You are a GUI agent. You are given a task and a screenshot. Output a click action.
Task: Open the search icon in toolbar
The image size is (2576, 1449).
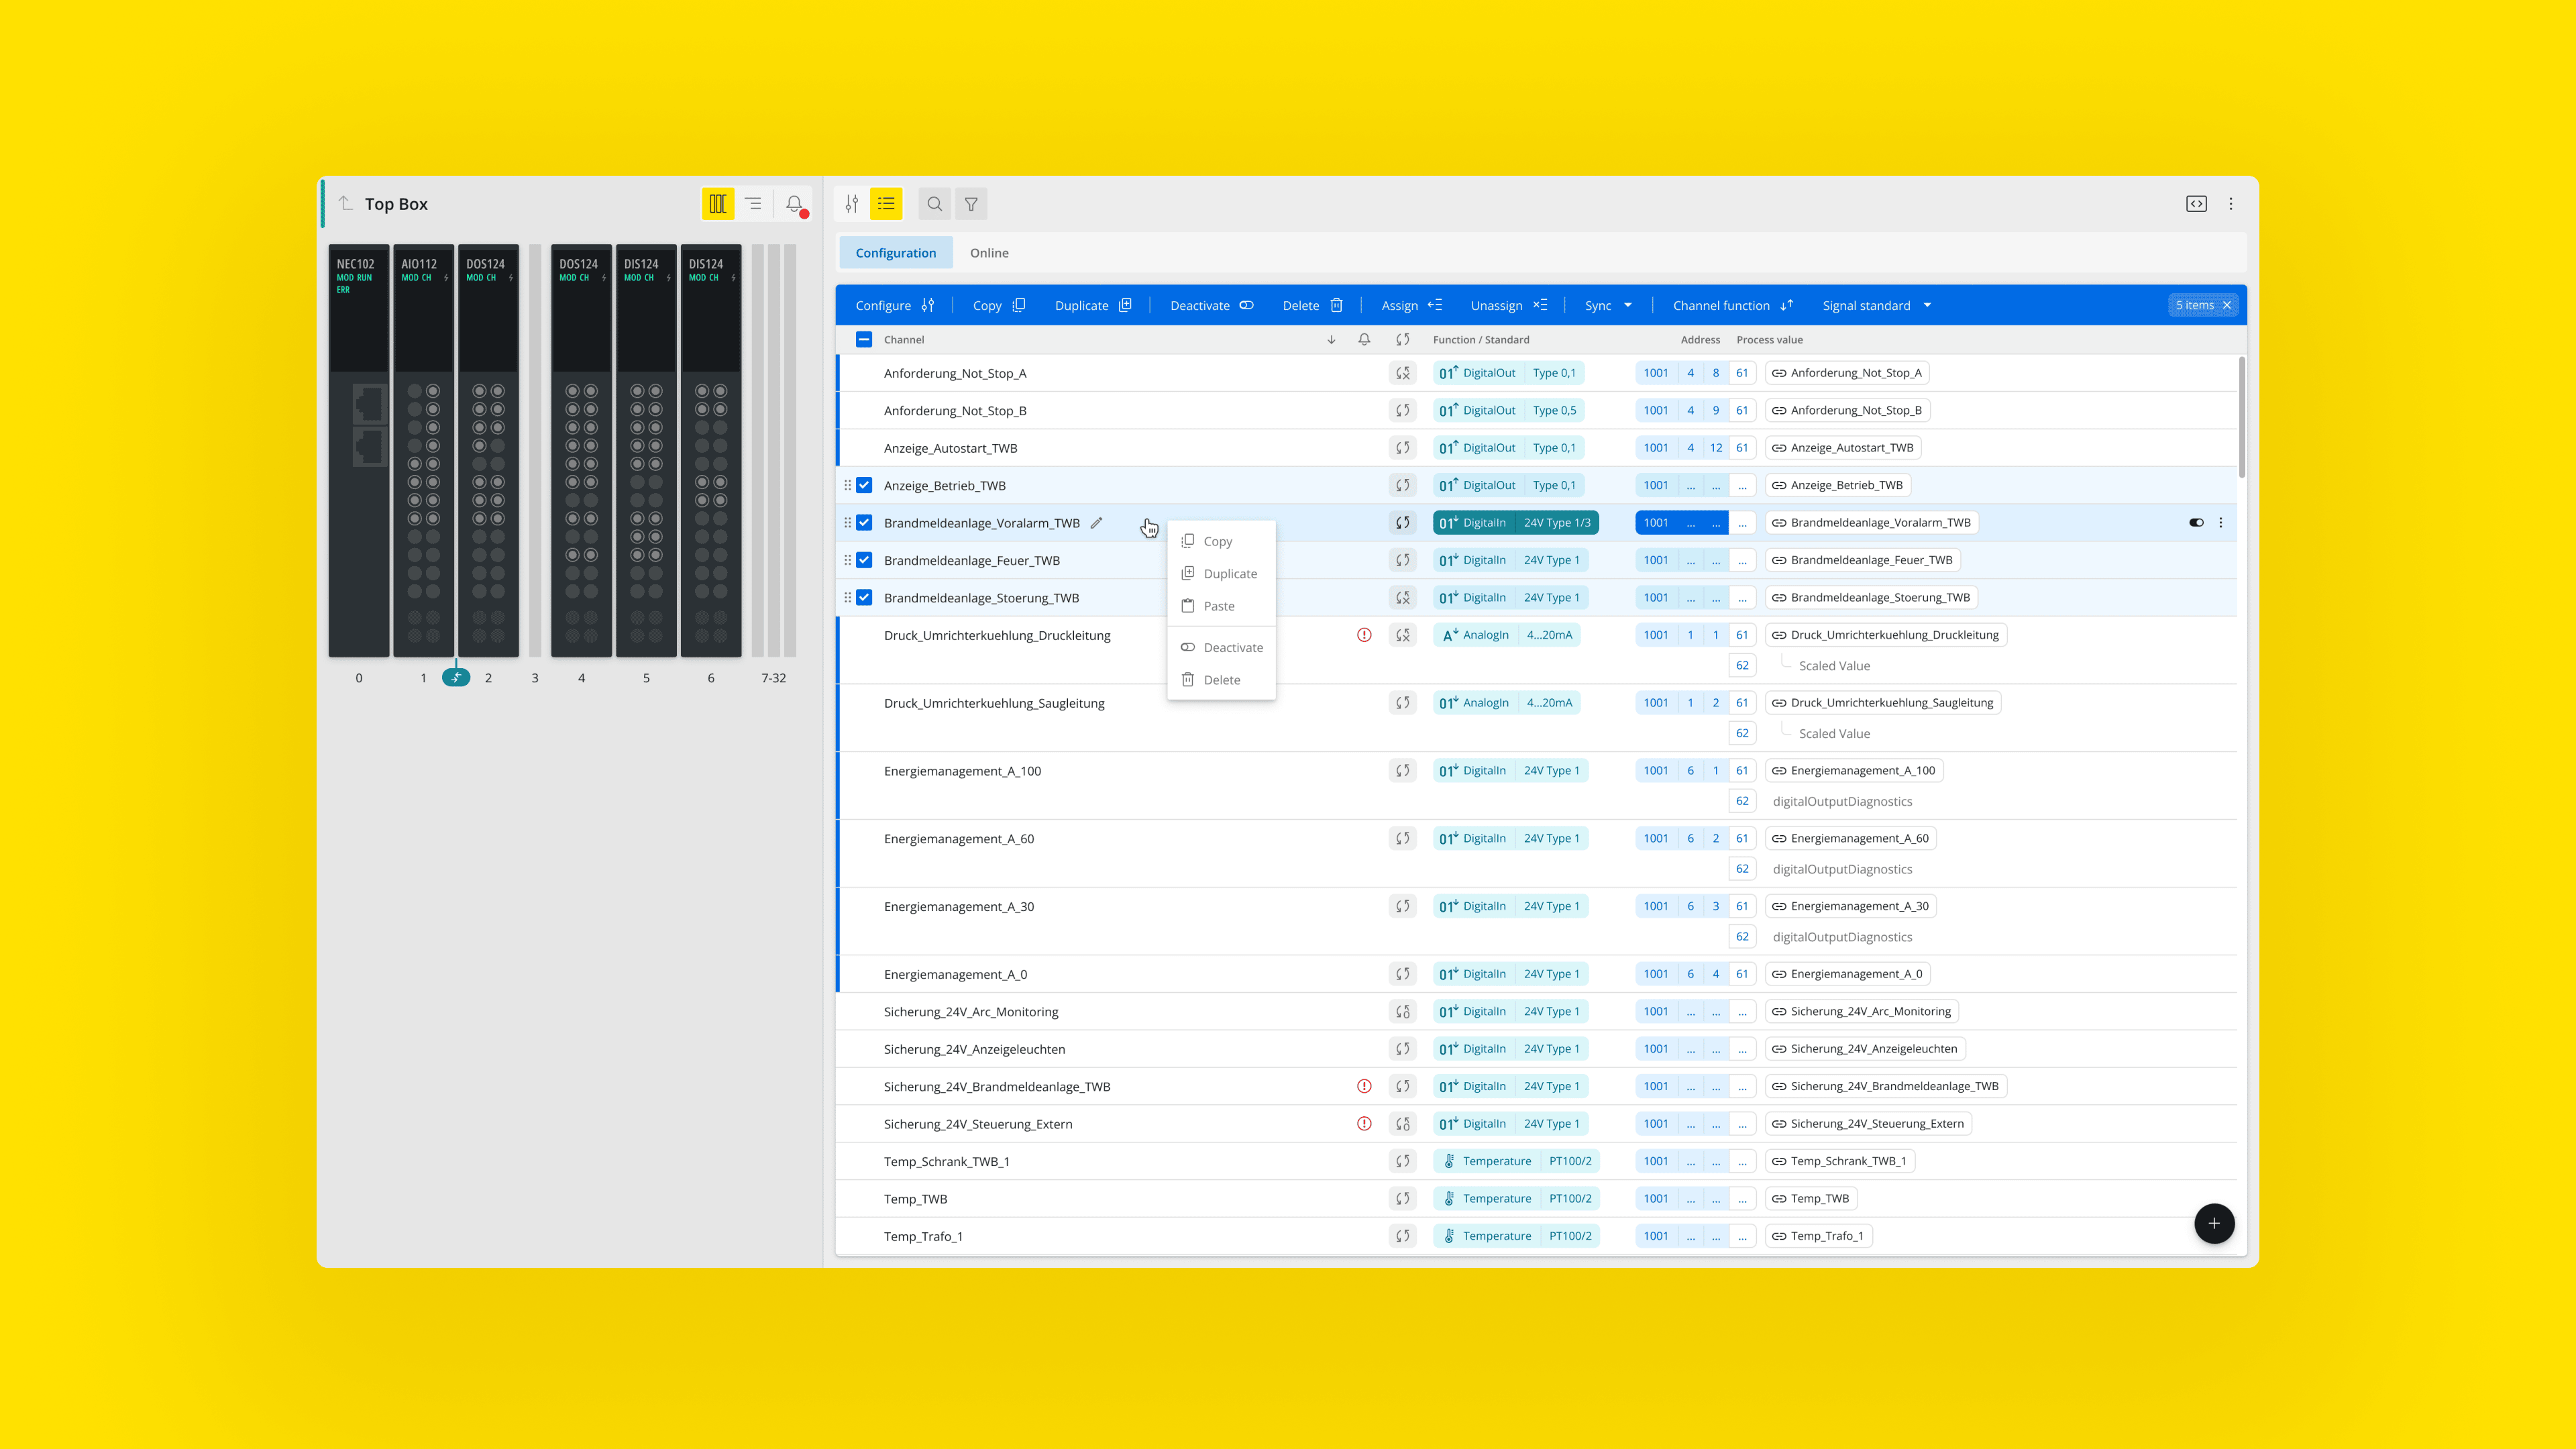point(934,204)
